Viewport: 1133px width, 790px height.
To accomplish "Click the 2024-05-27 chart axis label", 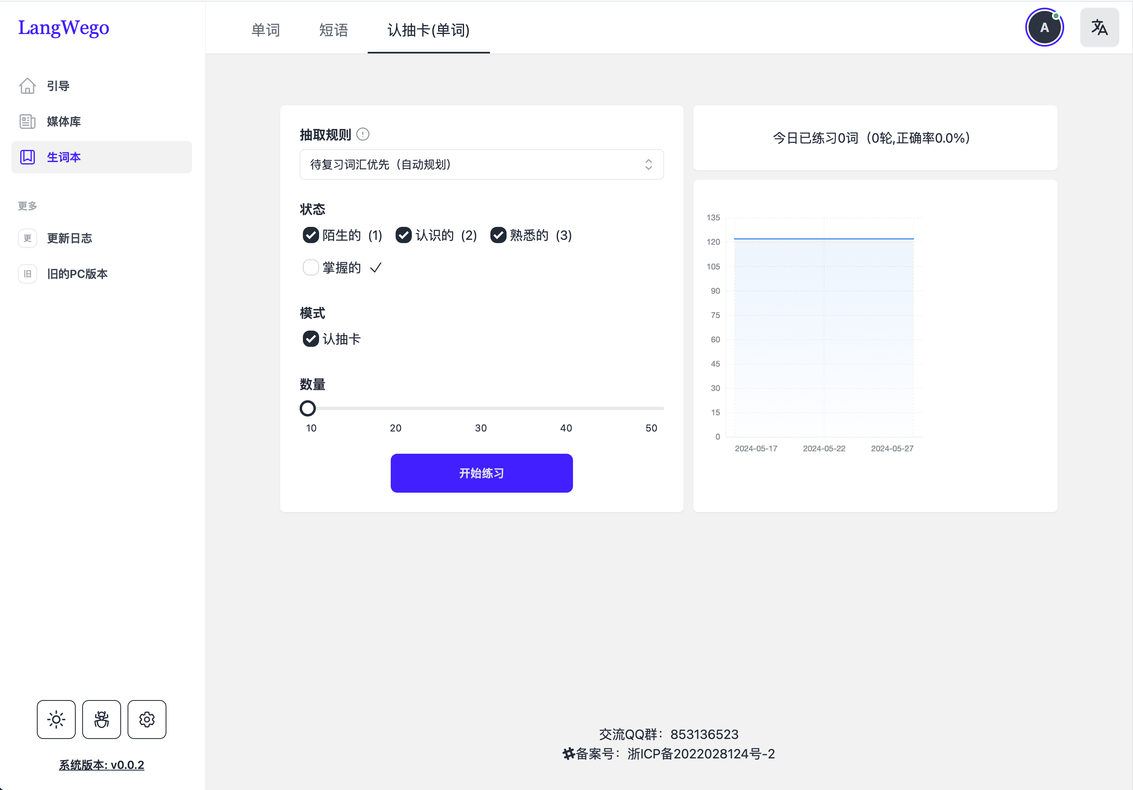I will point(892,448).
